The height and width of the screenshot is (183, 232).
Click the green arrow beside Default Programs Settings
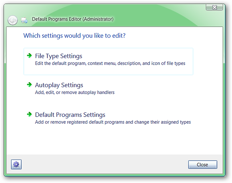coord(29,114)
